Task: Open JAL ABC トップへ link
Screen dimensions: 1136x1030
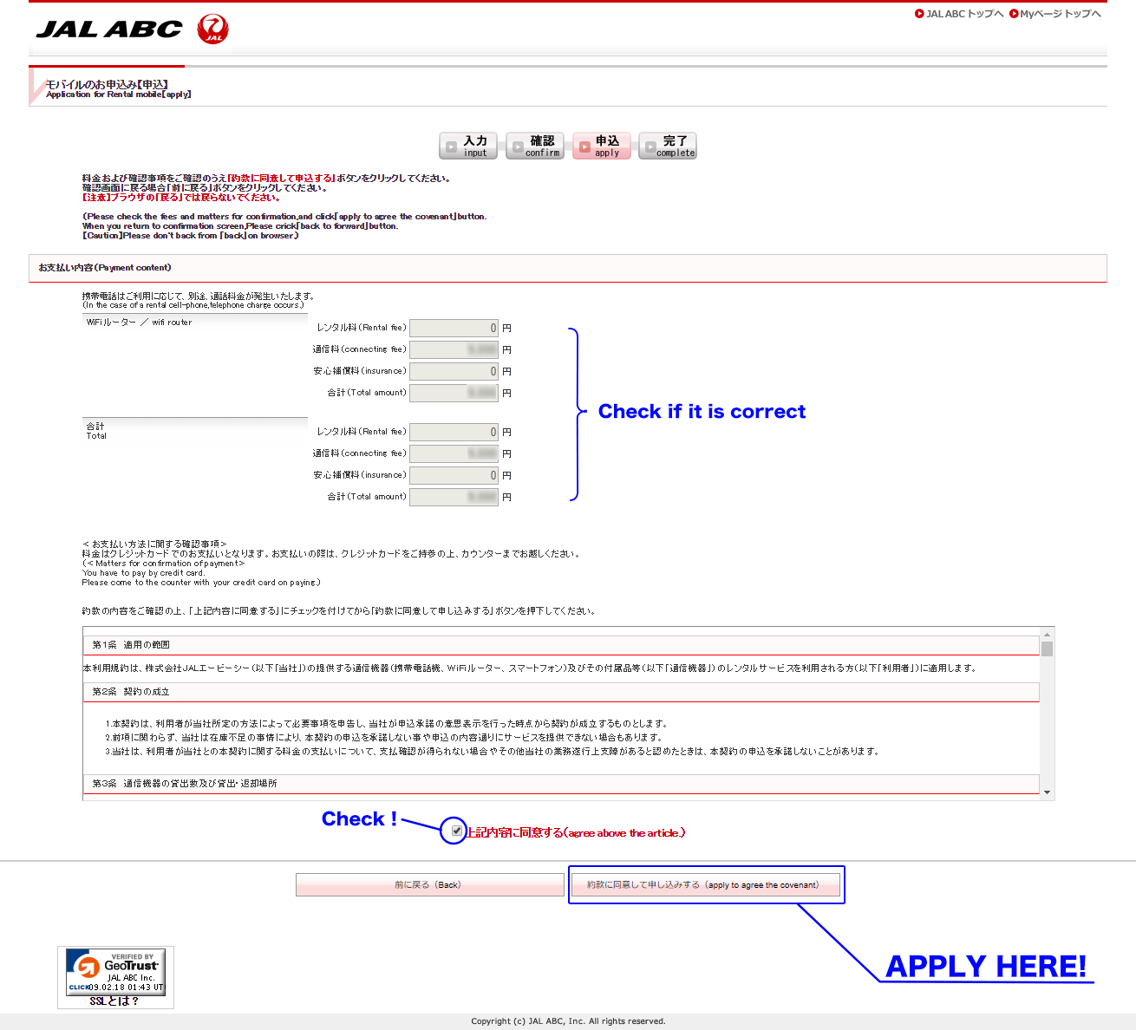Action: 963,13
